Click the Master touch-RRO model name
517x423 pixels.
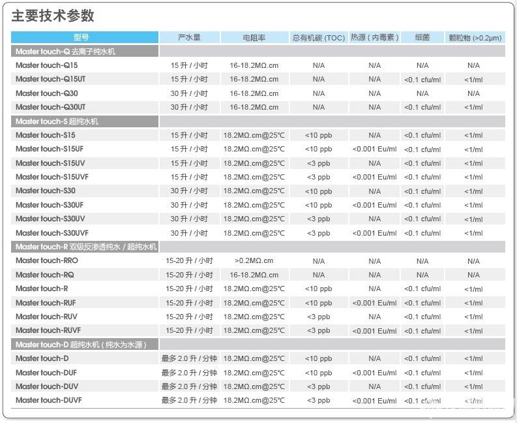point(47,260)
